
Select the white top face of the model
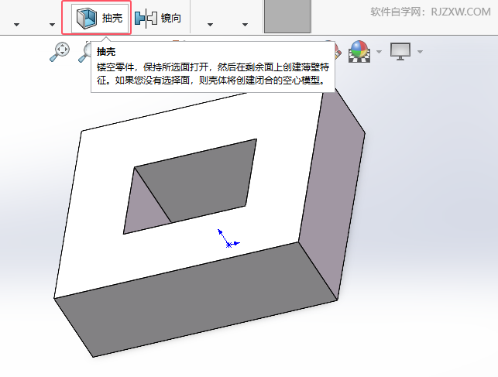tap(191, 254)
